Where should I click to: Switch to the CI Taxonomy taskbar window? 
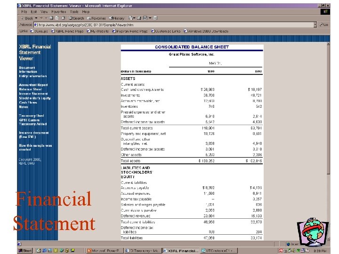pyautogui.click(x=143, y=251)
